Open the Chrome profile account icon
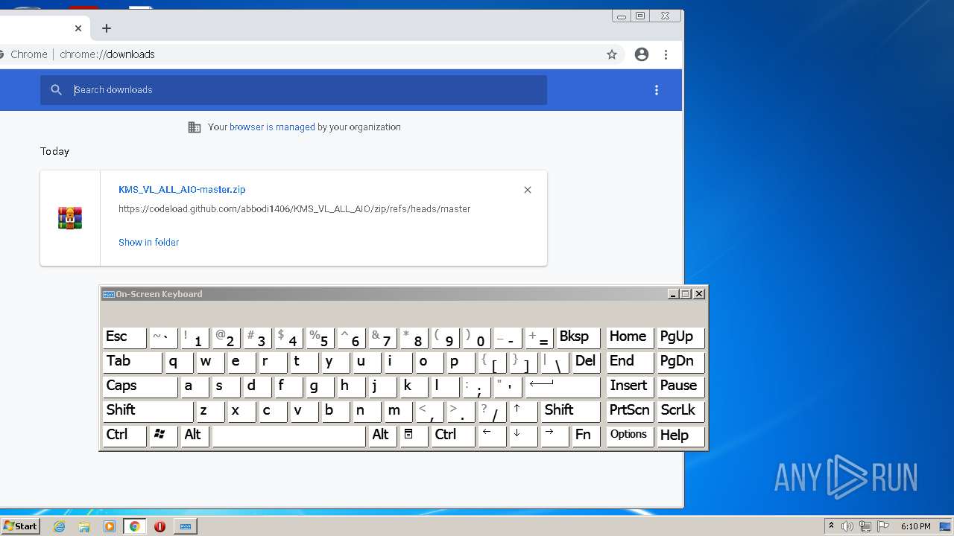The height and width of the screenshot is (536, 954). (641, 54)
